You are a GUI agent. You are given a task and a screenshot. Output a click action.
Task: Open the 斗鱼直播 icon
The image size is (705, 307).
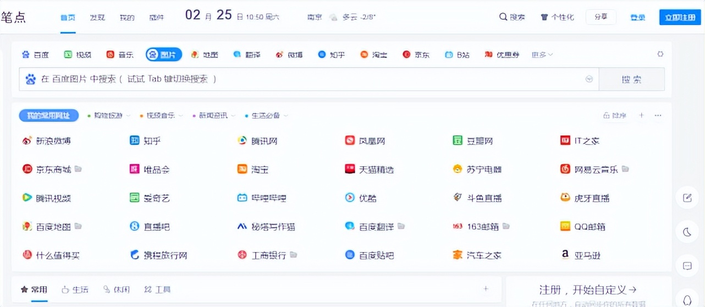[458, 198]
